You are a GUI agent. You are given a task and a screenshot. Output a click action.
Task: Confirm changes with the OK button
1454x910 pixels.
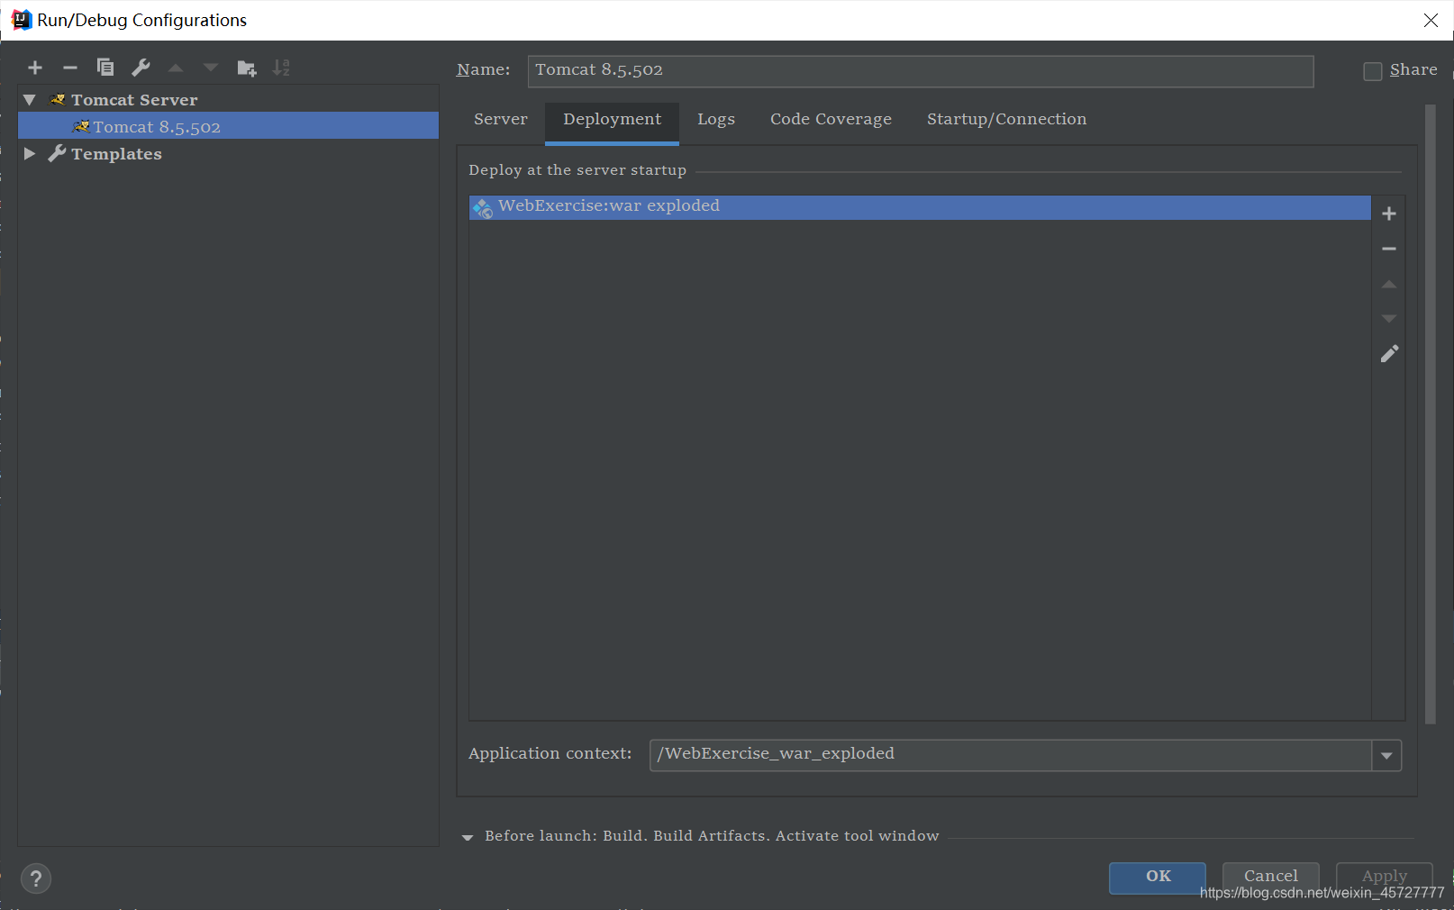click(x=1157, y=878)
